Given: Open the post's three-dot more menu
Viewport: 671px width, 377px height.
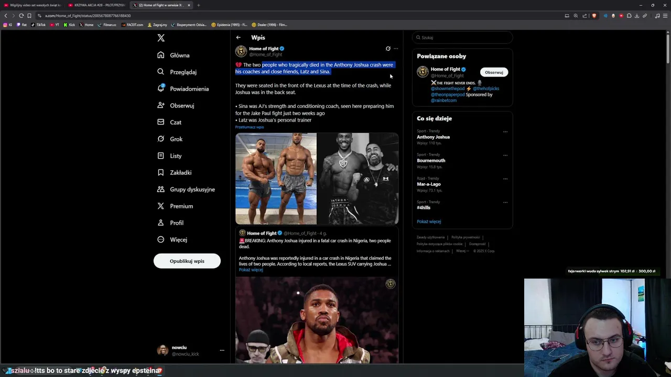Looking at the screenshot, I should (396, 49).
